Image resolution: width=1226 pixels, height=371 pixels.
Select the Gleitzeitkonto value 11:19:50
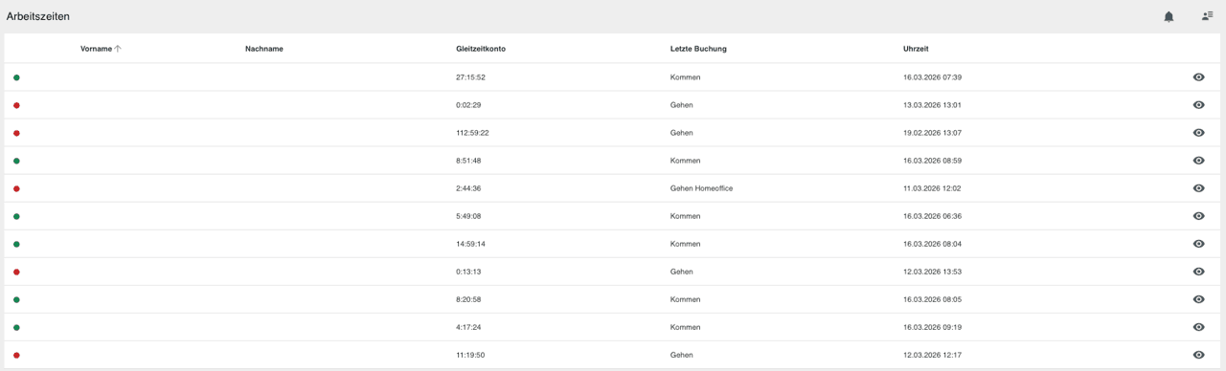click(x=470, y=355)
